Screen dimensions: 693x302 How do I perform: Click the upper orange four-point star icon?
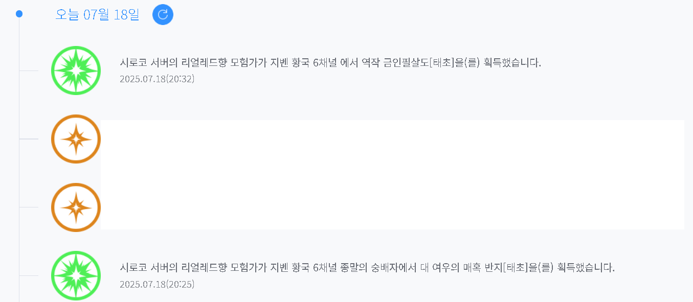pyautogui.click(x=76, y=139)
